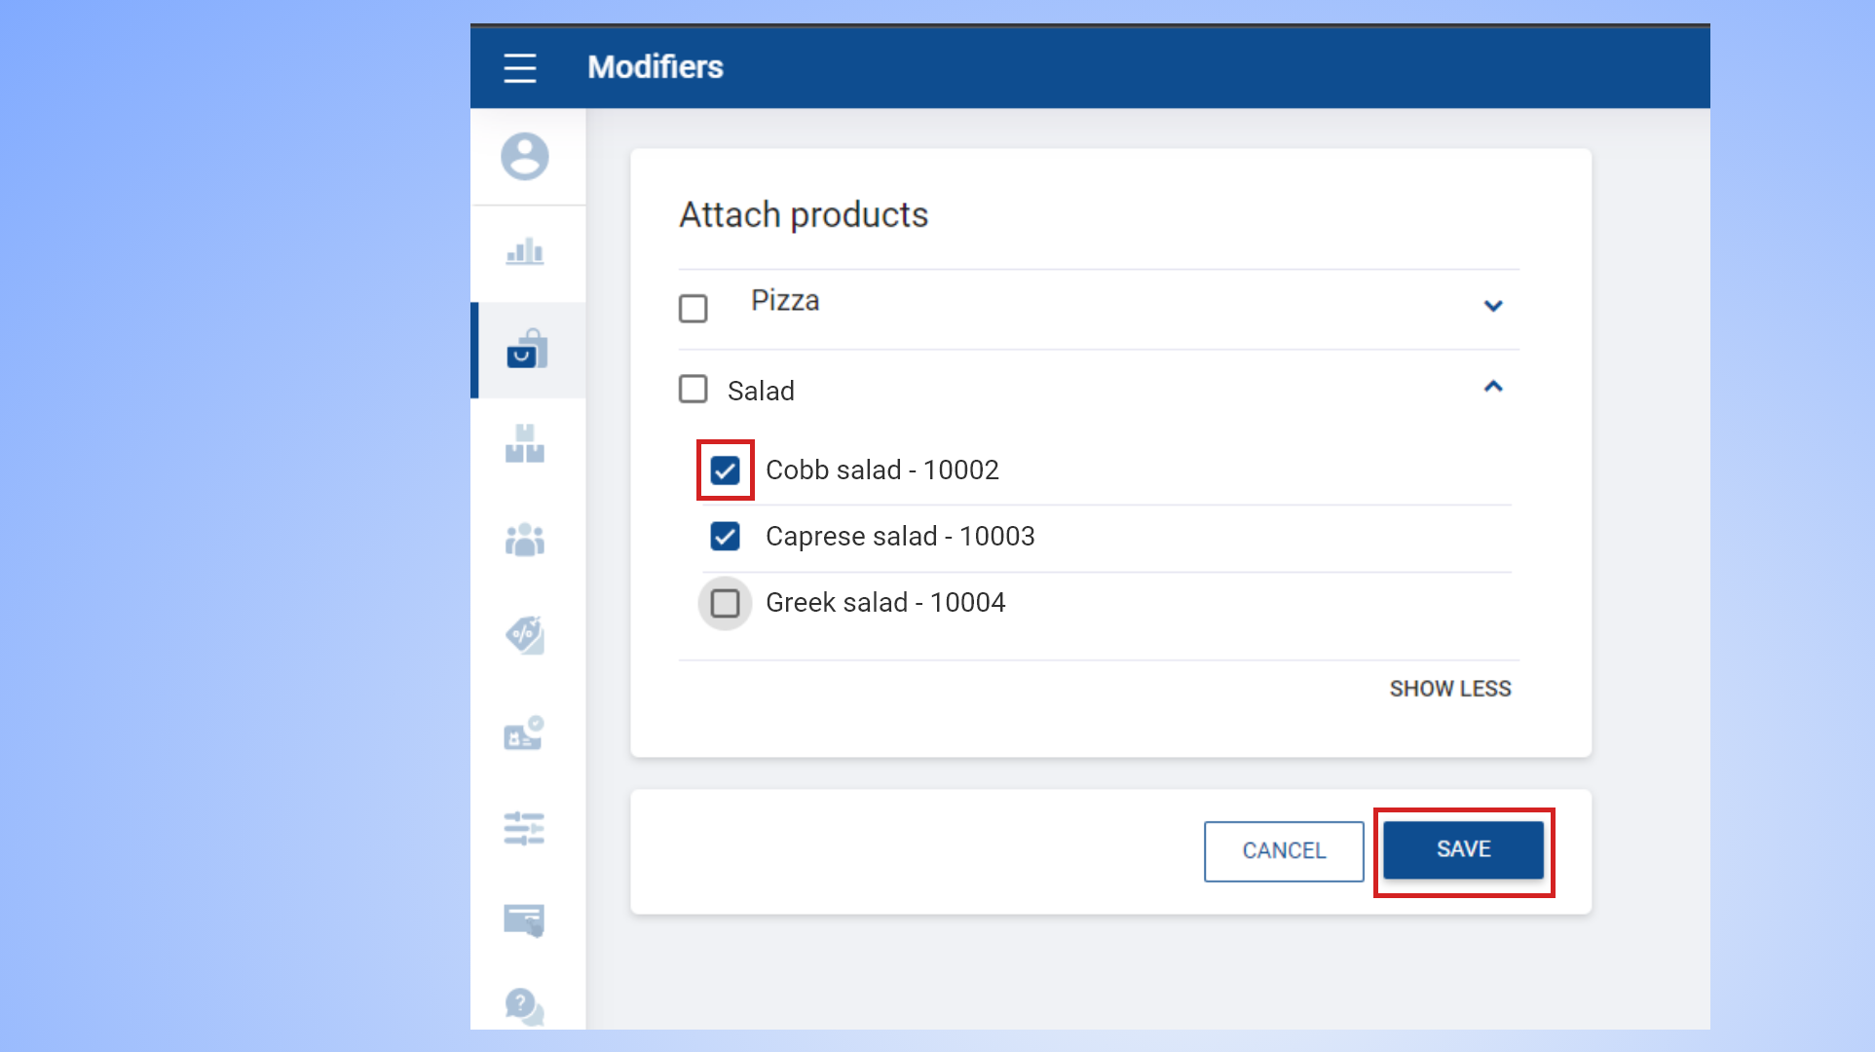The image size is (1875, 1052).
Task: Open the hamburger menu
Action: (x=520, y=68)
